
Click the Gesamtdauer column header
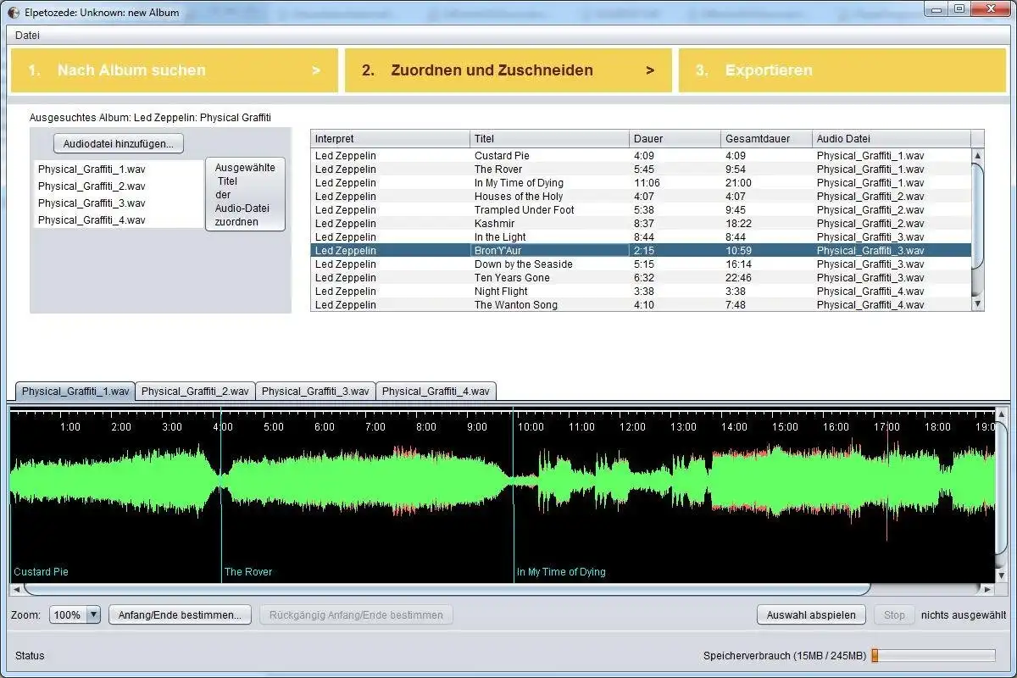coord(766,139)
